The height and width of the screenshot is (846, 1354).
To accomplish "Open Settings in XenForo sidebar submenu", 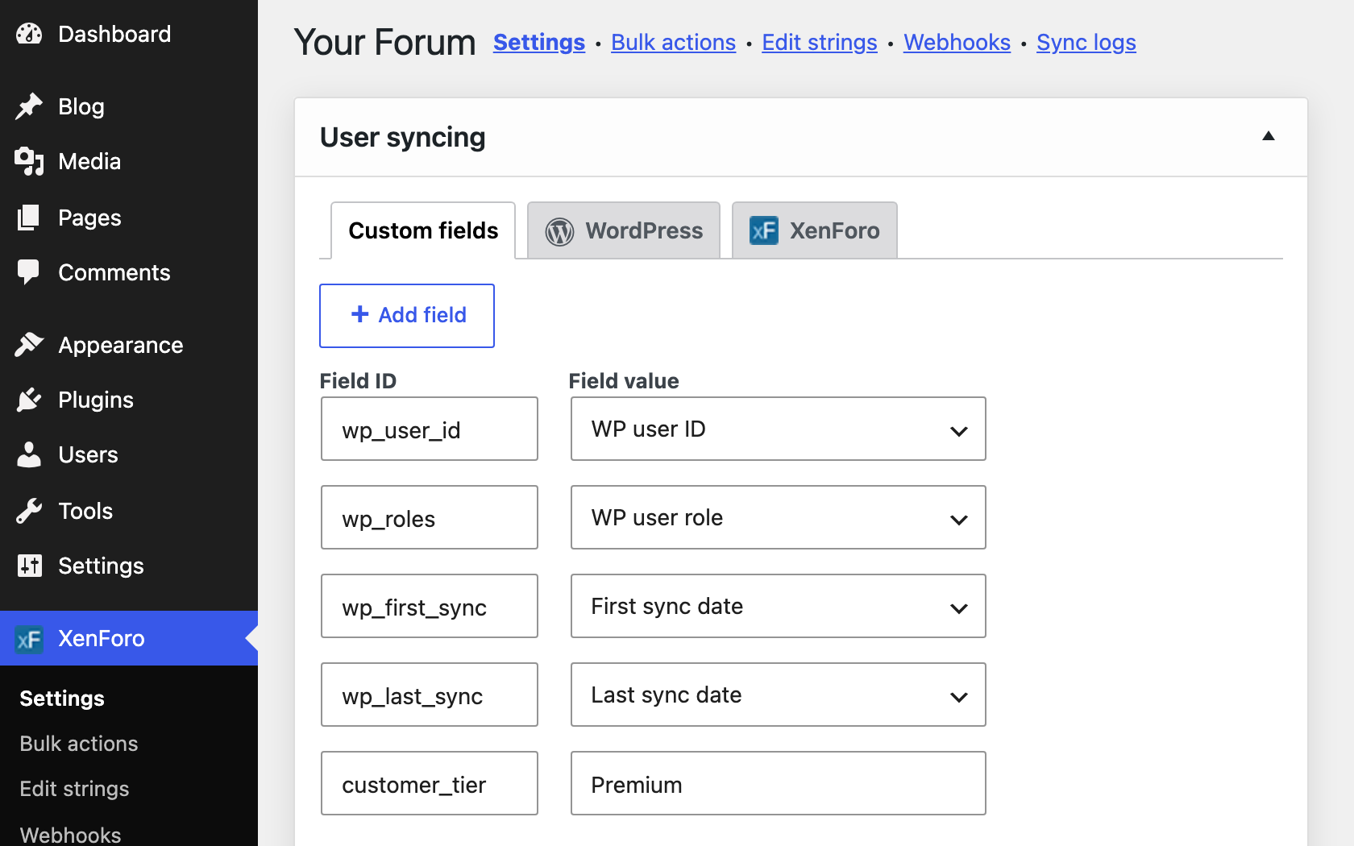I will pyautogui.click(x=62, y=699).
